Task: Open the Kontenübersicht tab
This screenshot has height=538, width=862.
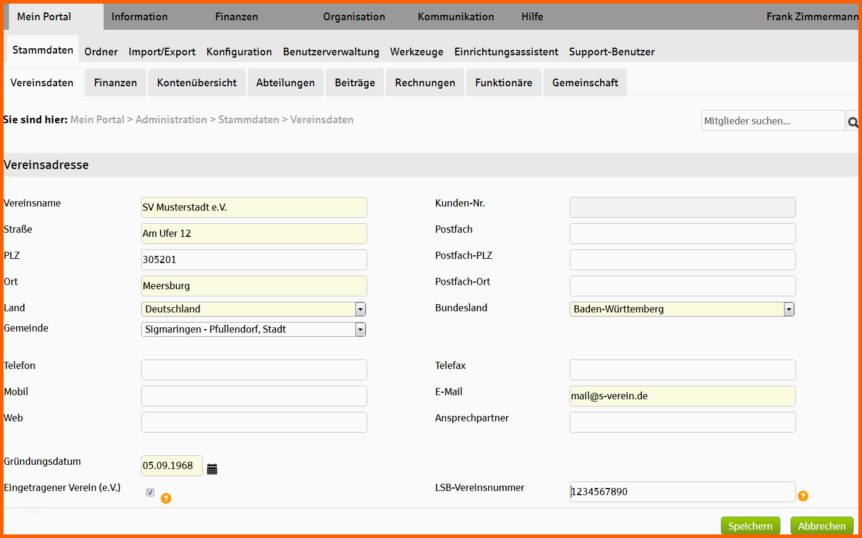Action: 197,83
